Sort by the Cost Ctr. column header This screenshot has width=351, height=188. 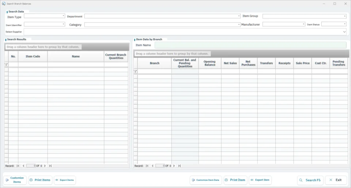[321, 63]
